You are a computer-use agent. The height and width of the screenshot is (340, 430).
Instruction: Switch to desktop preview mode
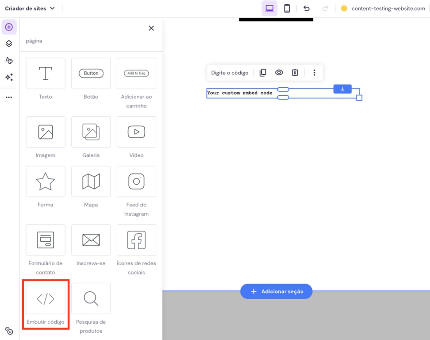[269, 8]
